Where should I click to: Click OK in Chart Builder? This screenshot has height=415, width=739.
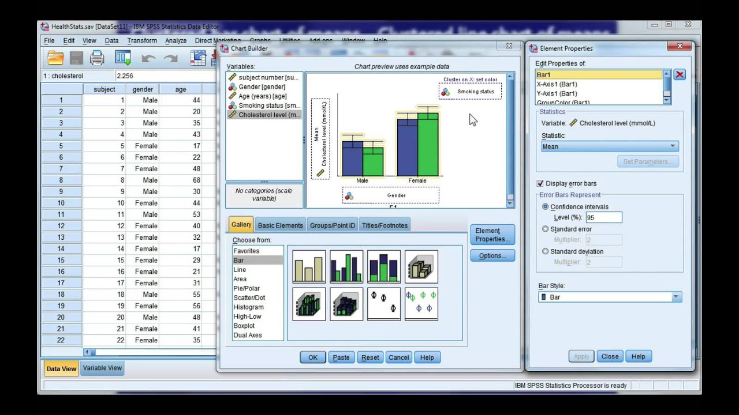(x=313, y=357)
